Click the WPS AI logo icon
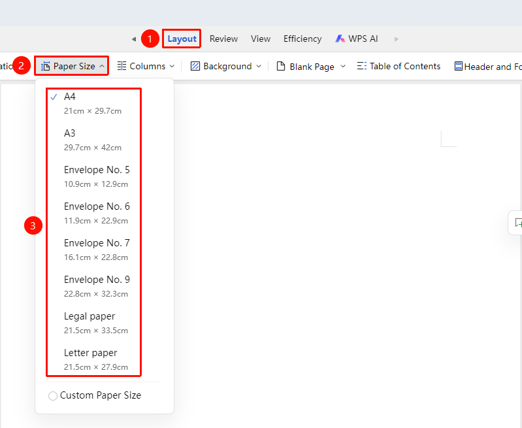522x428 pixels. pyautogui.click(x=340, y=39)
